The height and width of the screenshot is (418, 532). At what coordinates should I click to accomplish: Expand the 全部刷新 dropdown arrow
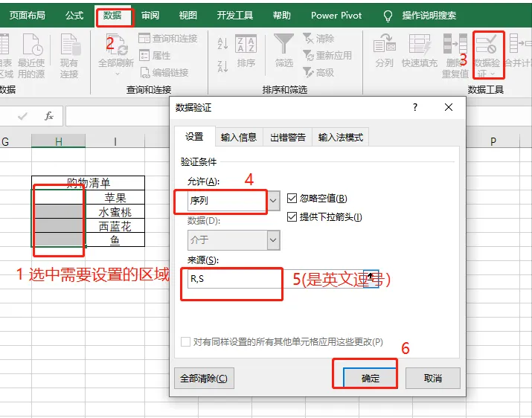(118, 74)
